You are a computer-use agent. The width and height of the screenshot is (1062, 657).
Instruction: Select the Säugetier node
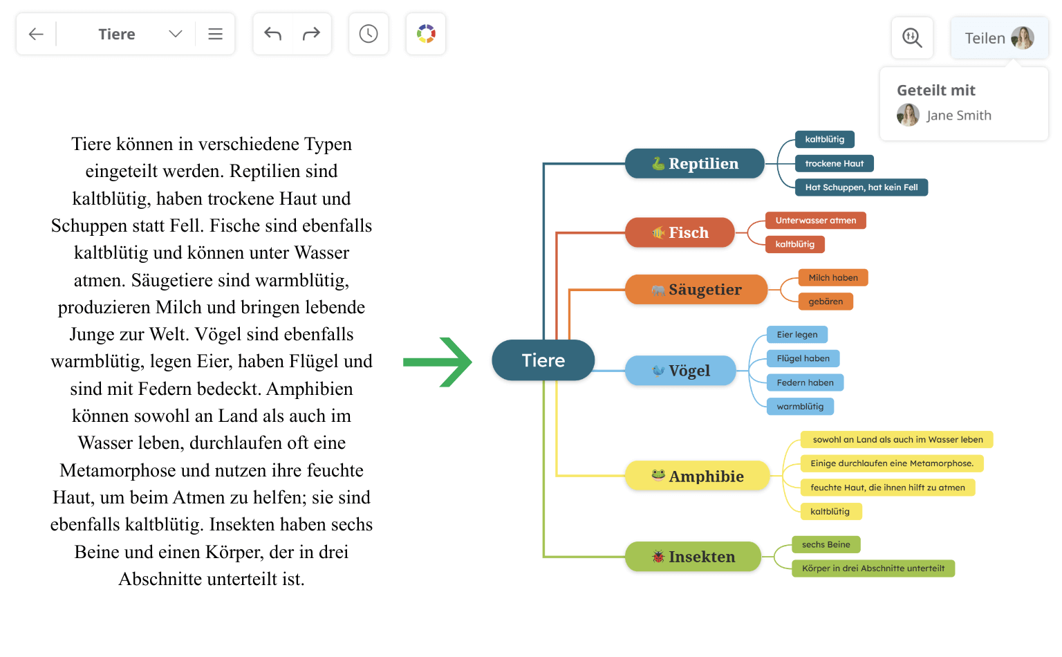tap(696, 290)
